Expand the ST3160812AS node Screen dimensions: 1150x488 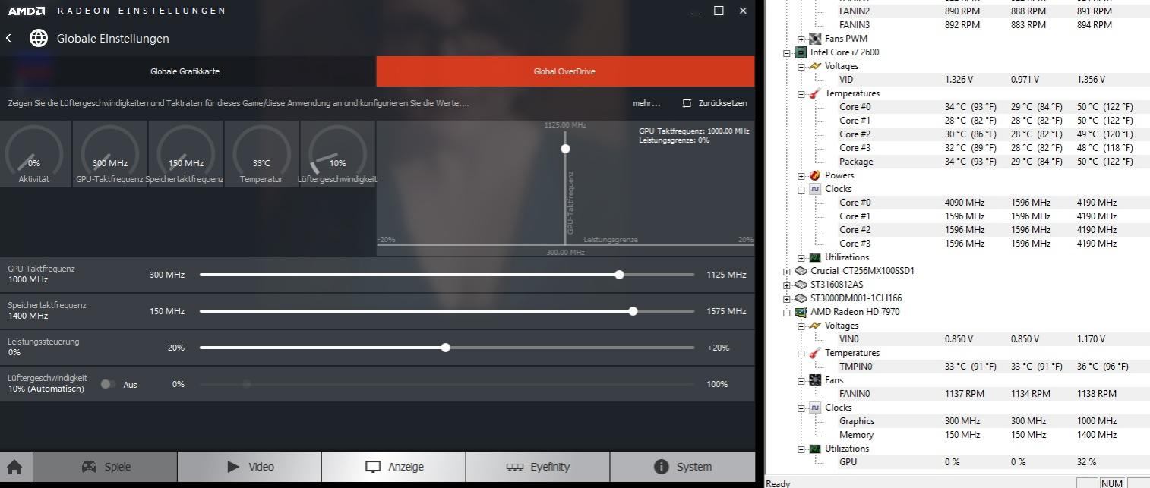787,285
